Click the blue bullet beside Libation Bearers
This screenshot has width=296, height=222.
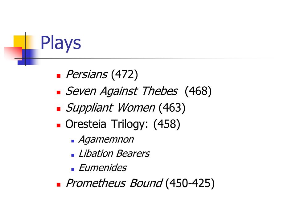pyautogui.click(x=73, y=155)
